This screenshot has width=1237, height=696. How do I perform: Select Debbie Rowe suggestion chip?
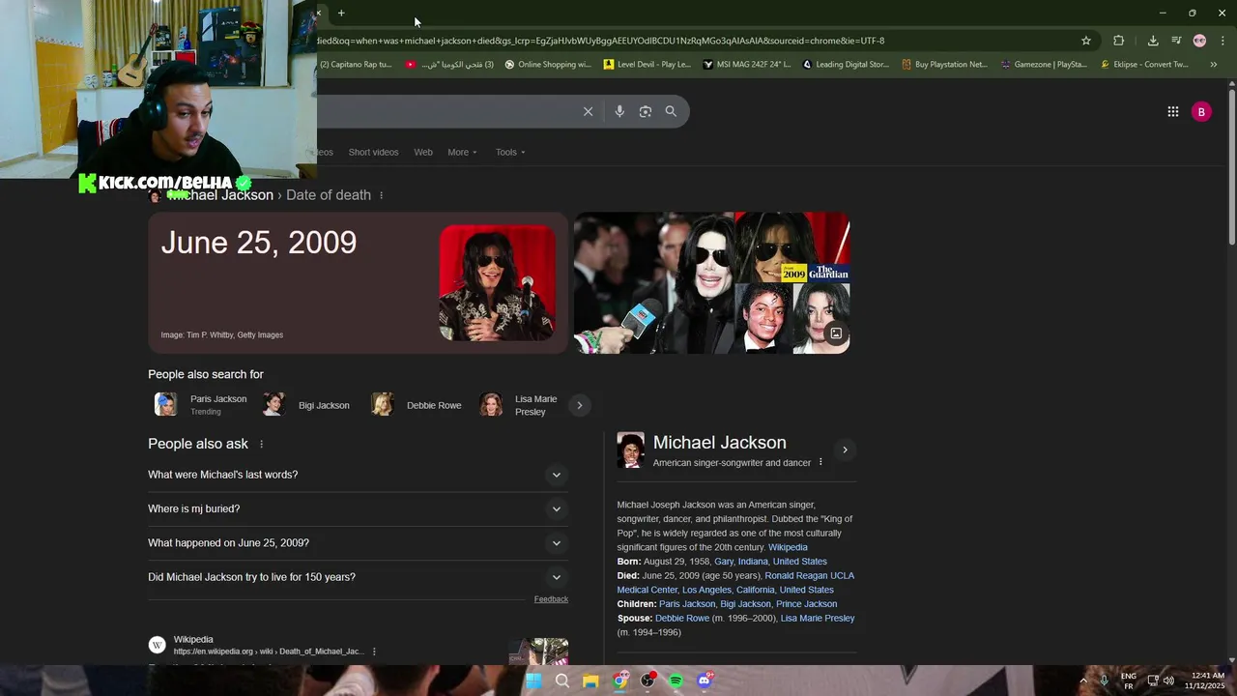(417, 405)
